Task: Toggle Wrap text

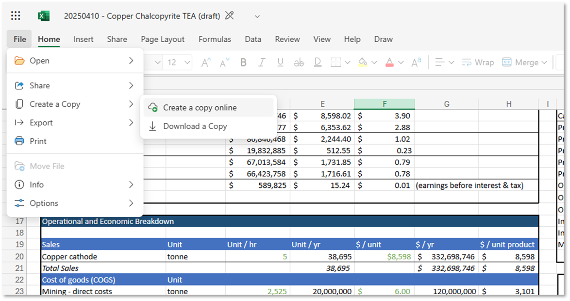Action: 478,63
